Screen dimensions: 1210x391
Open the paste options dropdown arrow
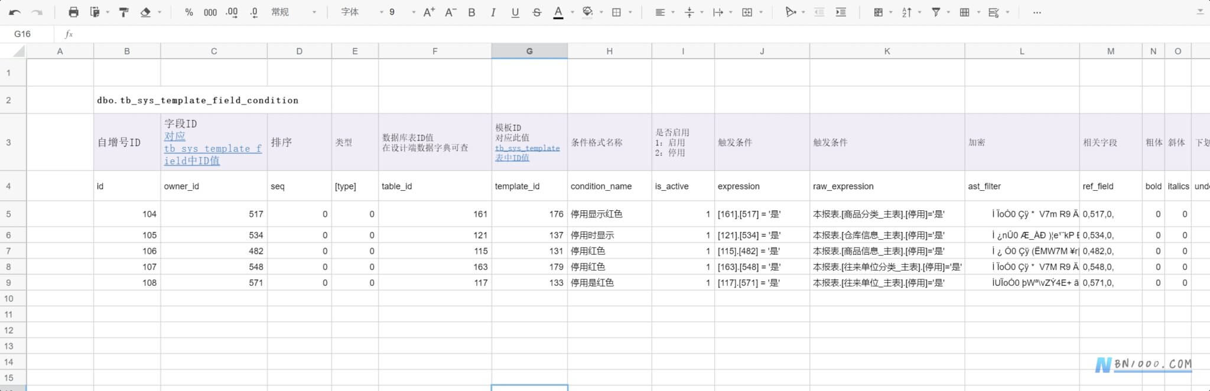pos(108,12)
